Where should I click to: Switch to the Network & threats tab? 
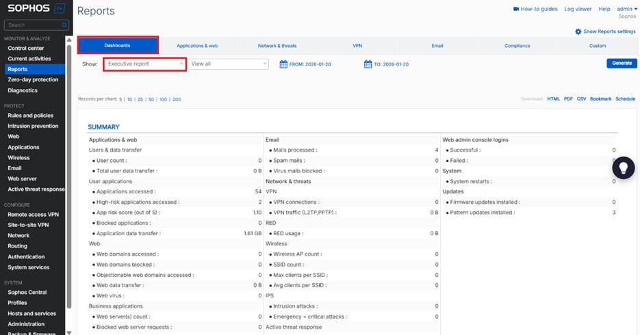point(277,46)
